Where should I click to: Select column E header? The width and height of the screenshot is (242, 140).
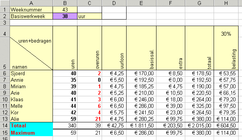(x=141, y=3)
